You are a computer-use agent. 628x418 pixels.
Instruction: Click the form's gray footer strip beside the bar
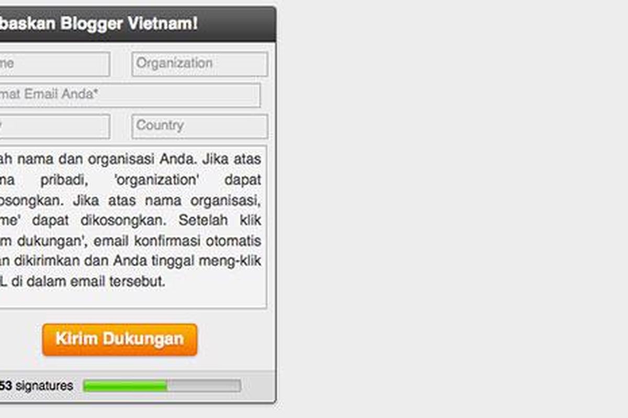(257, 386)
